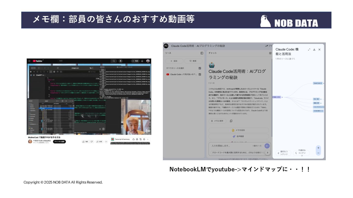Select the Claude Codeって何が良いの source row
The height and width of the screenshot is (198, 353).
(184, 74)
